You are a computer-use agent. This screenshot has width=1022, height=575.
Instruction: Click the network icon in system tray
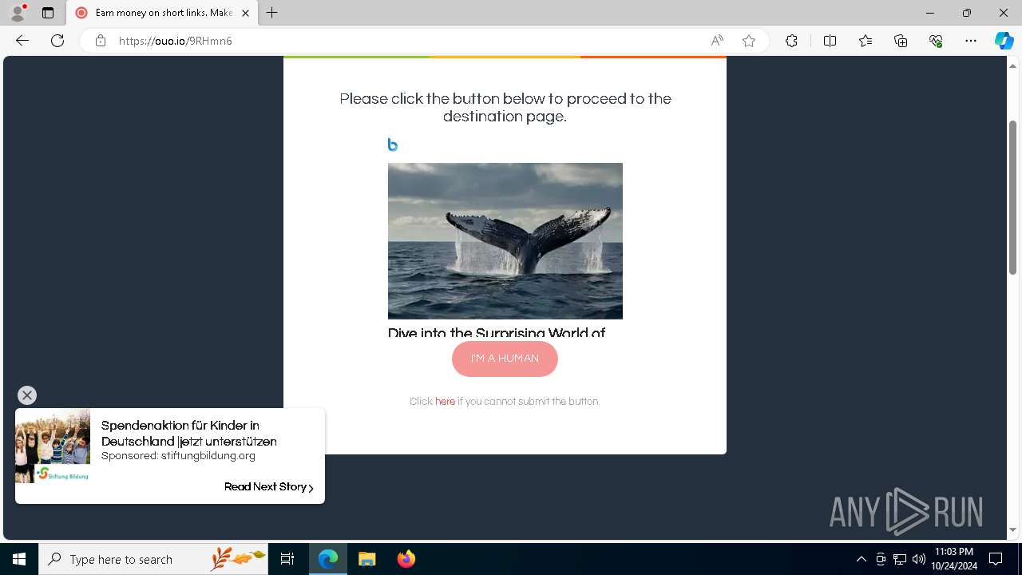(x=900, y=559)
